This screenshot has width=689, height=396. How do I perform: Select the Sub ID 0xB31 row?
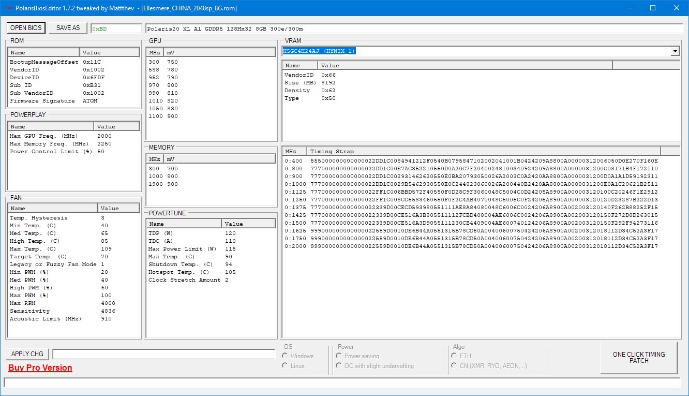pos(73,85)
